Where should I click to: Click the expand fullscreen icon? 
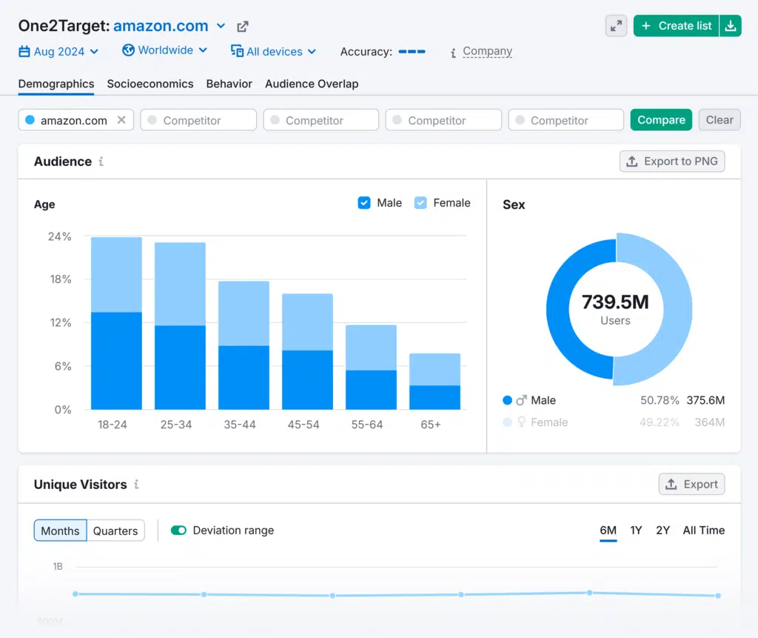[616, 26]
